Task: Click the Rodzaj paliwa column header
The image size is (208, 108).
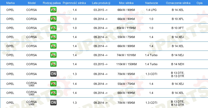Action: [52, 3]
